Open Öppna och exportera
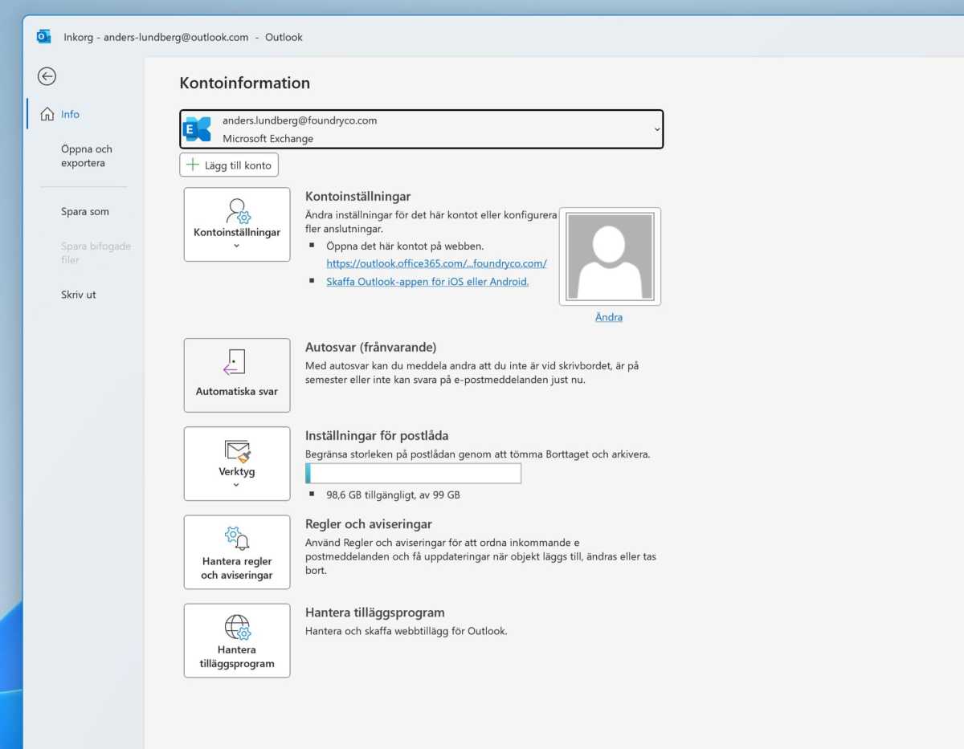 tap(87, 156)
